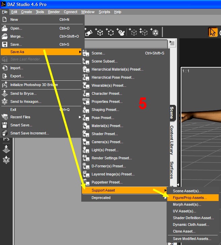Select Hierarchical Pose Preset...
221x245 pixels.
(126, 77)
